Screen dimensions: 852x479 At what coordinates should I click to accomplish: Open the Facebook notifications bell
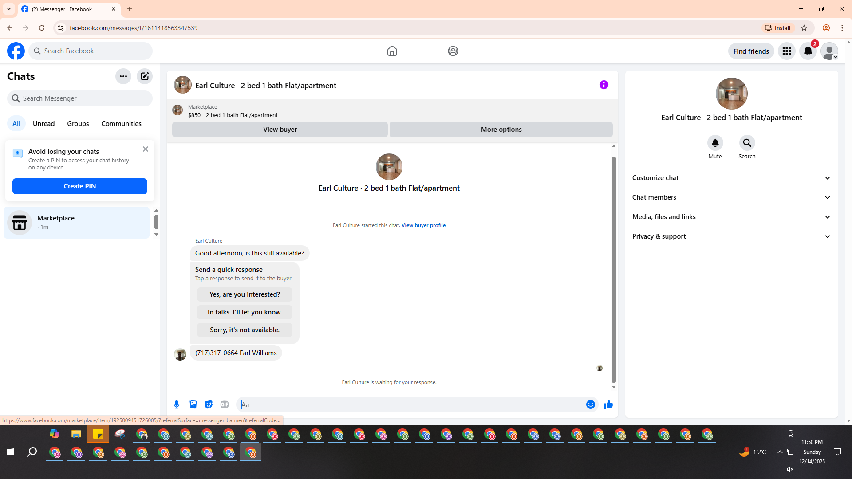[x=808, y=51]
